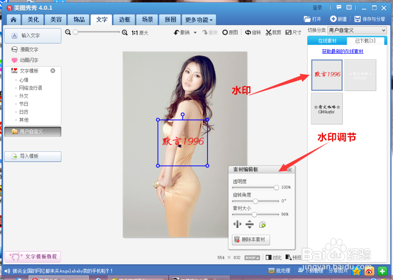The image size is (393, 280).
Task: Open the 文字模板教程 tutorial
Action: pos(33,256)
